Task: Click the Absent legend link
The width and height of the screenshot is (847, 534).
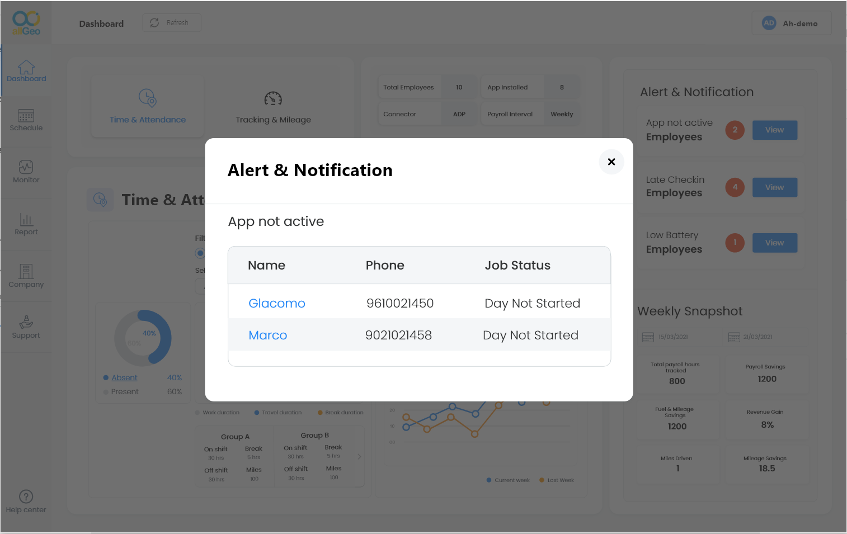Action: pos(124,378)
